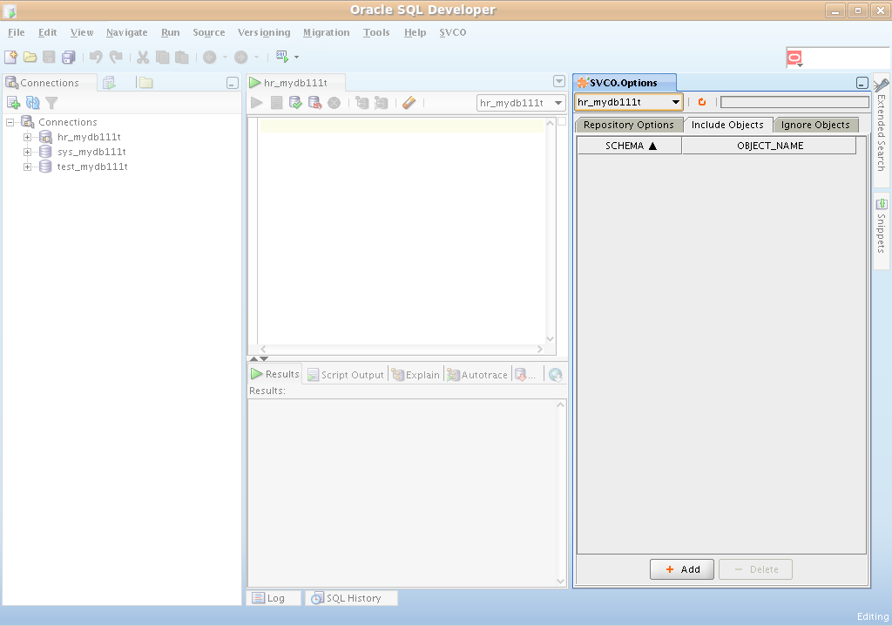Click the New Connection green plus icon
Viewport: 892px width, 626px height.
tap(13, 103)
